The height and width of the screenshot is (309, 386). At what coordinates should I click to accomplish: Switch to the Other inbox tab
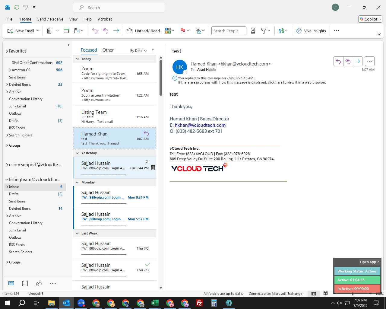tap(108, 50)
